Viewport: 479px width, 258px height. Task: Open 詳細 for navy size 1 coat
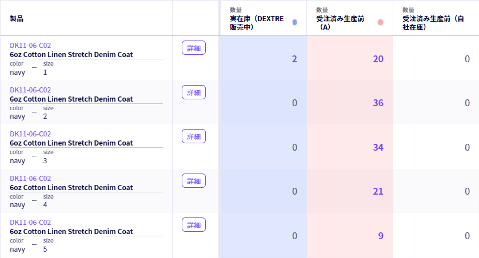(194, 48)
